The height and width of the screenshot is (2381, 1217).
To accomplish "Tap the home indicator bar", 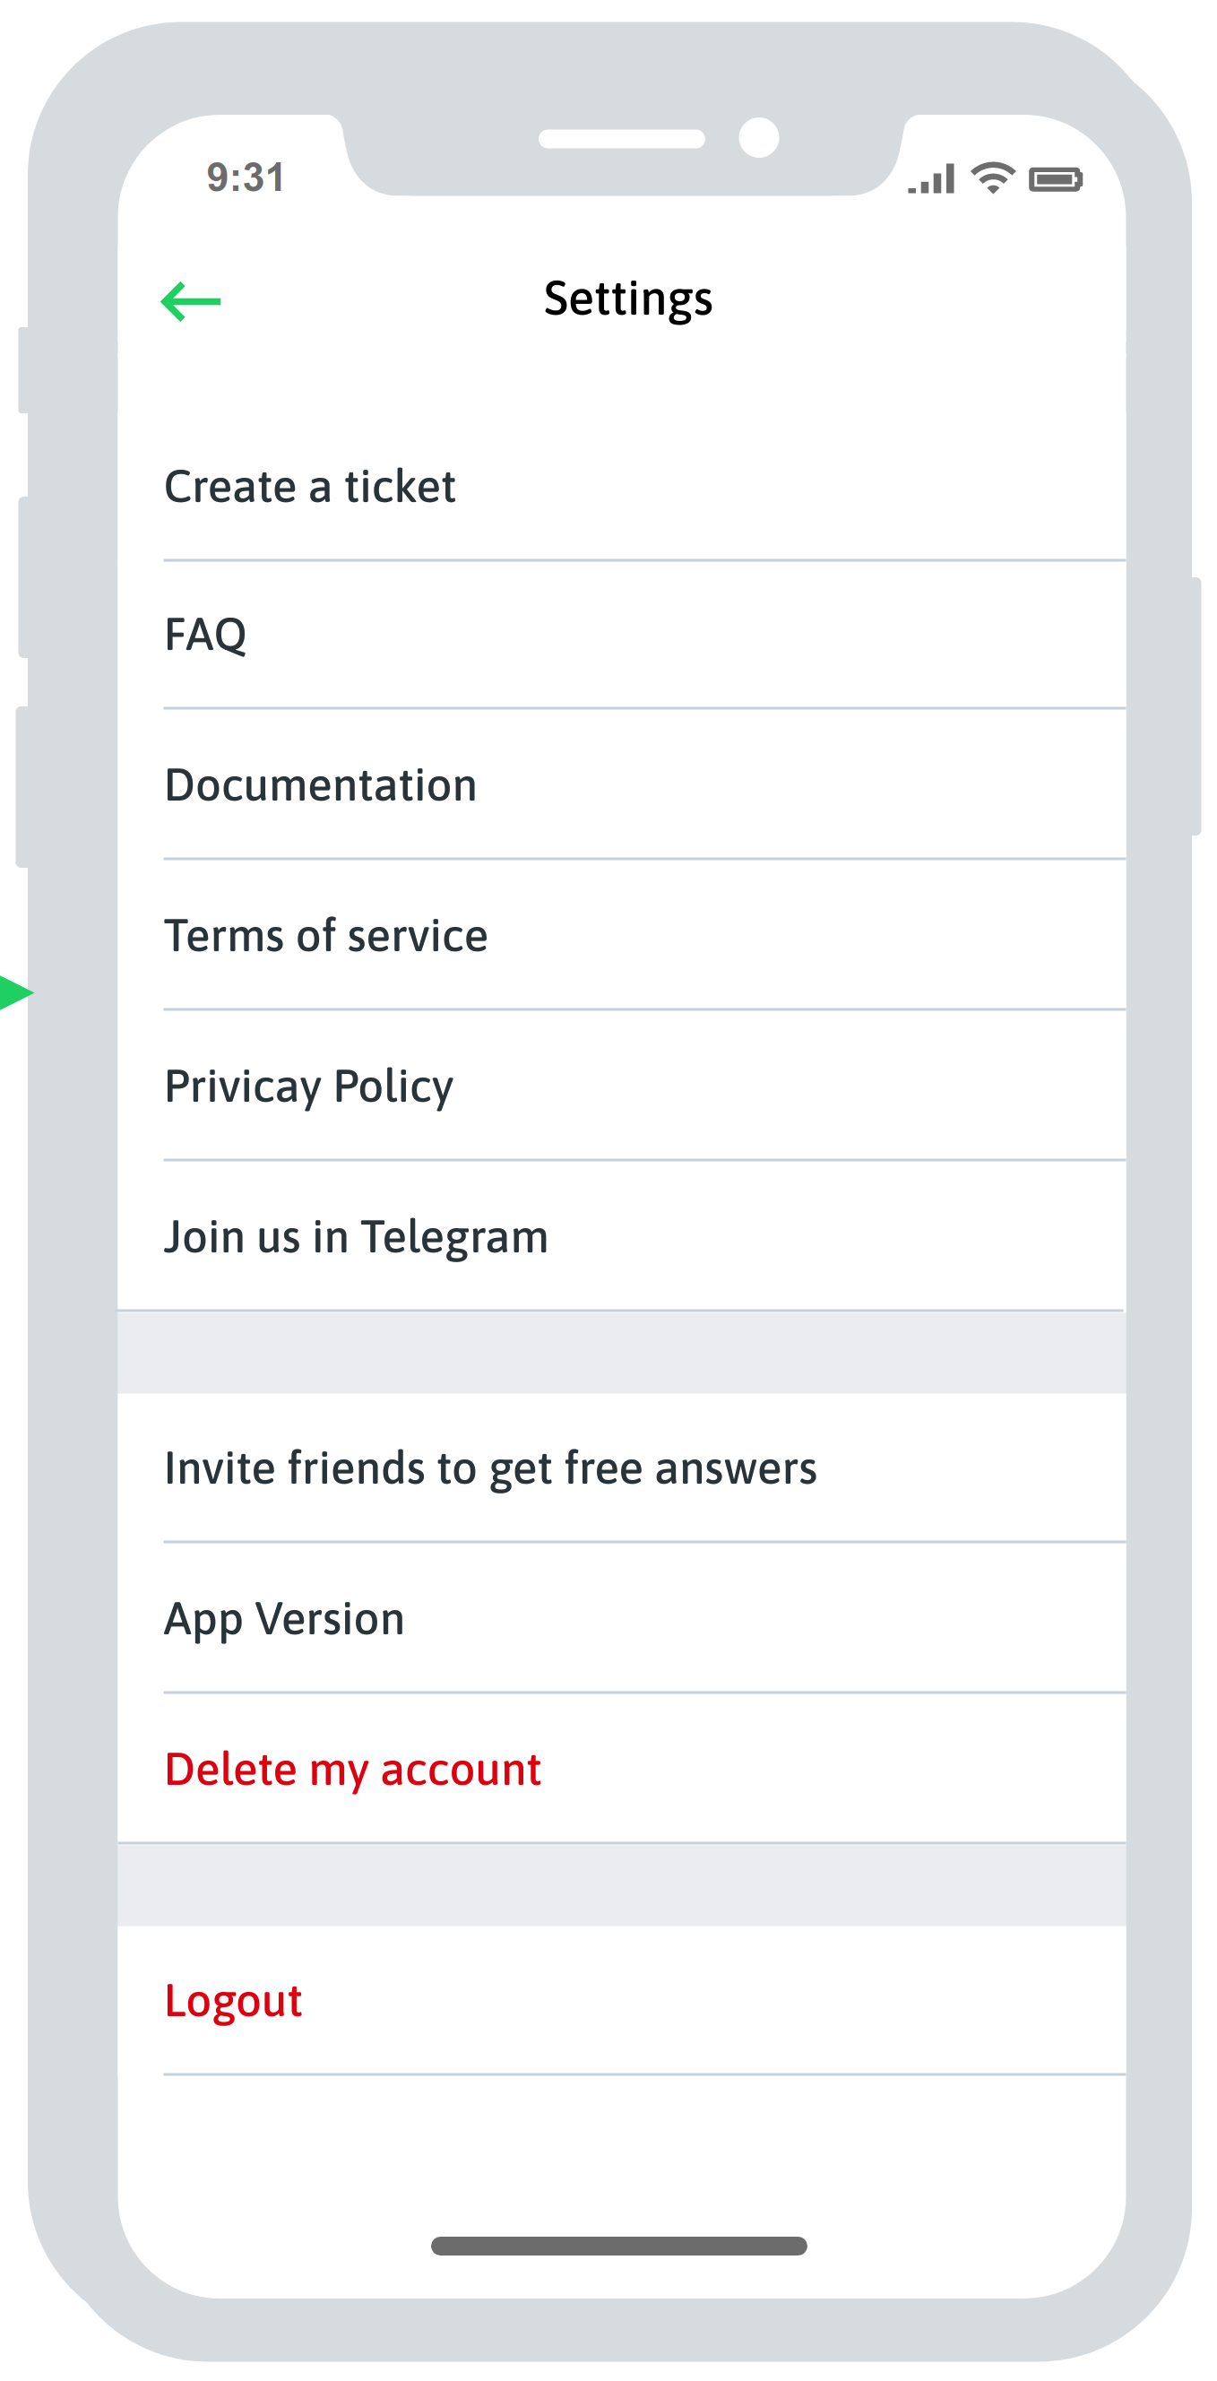I will tap(619, 2245).
